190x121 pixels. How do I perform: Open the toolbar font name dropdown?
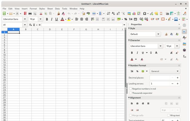25,19
